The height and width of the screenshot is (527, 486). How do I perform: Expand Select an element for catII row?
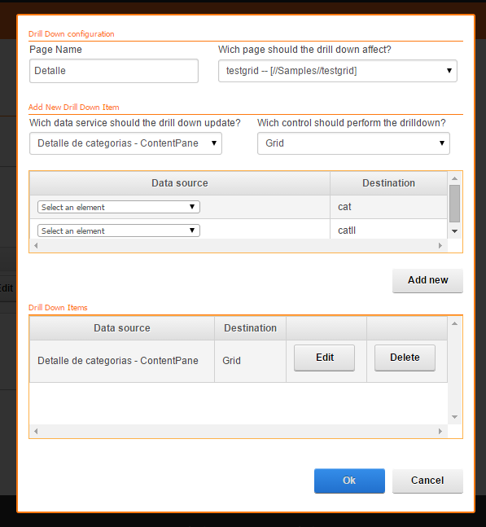(x=119, y=231)
